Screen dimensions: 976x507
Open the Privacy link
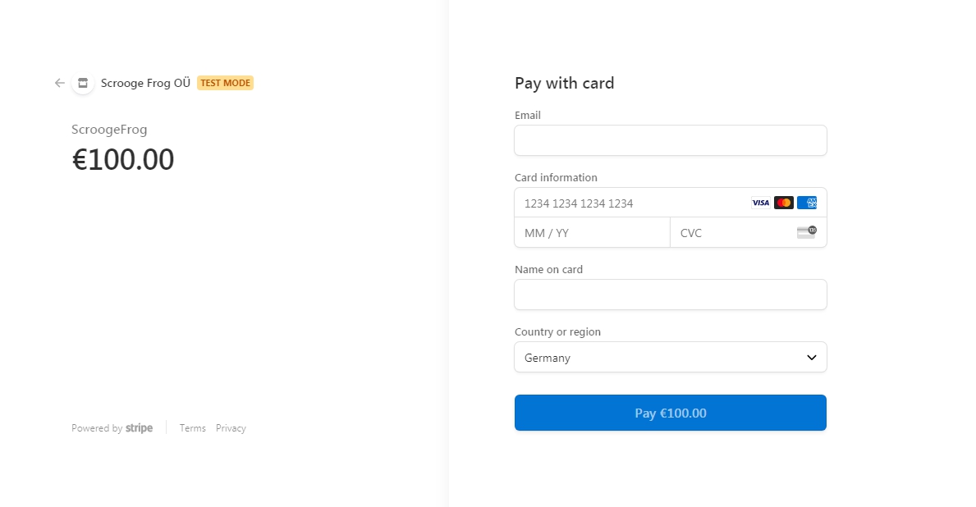click(231, 428)
